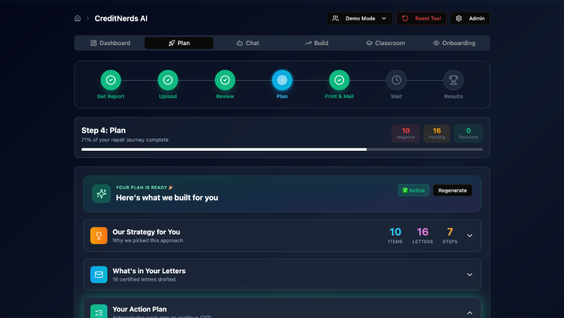Image resolution: width=564 pixels, height=318 pixels.
Task: Toggle the Active plan status badge
Action: [x=414, y=190]
